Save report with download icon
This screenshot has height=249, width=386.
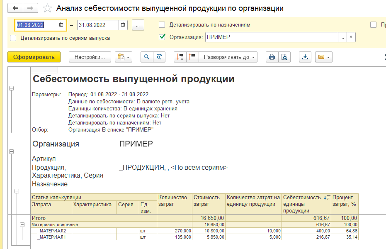tap(306, 57)
